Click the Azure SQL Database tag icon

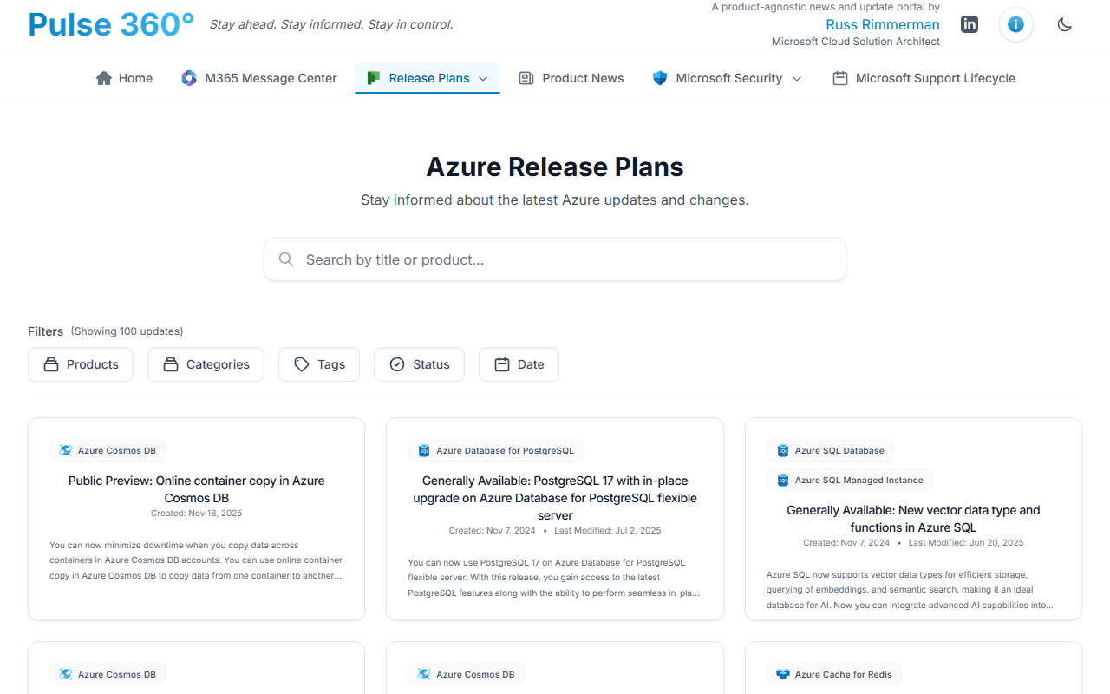[x=783, y=450]
